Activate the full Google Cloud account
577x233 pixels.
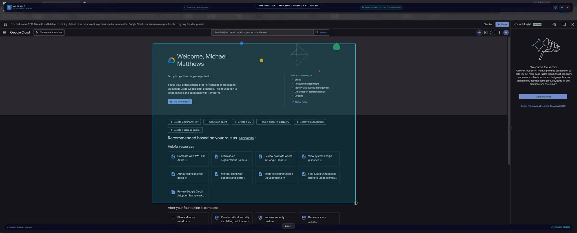point(502,24)
